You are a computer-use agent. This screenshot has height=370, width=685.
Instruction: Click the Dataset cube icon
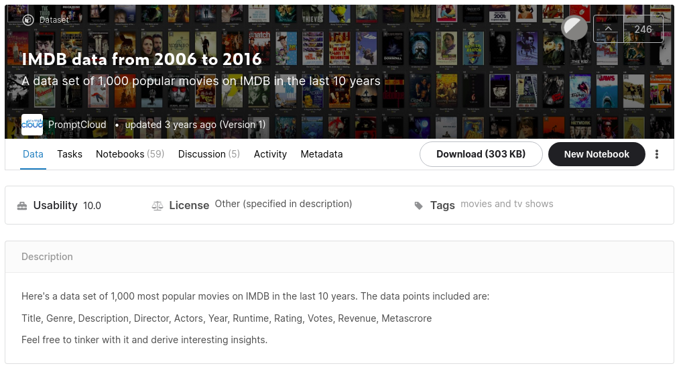[x=28, y=19]
